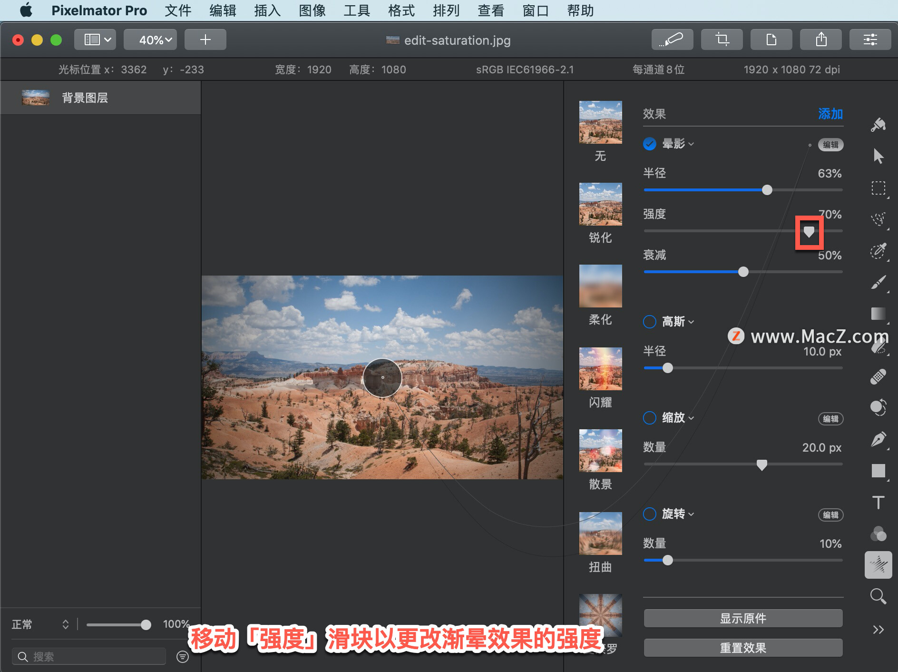Click the 显示原件 button
The height and width of the screenshot is (672, 898).
pyautogui.click(x=743, y=618)
